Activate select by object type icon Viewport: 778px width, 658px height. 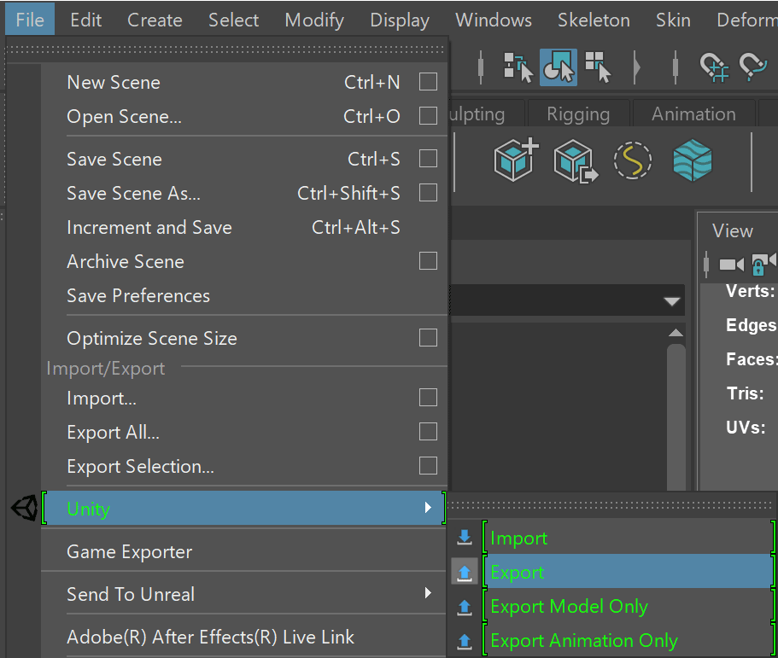point(559,67)
